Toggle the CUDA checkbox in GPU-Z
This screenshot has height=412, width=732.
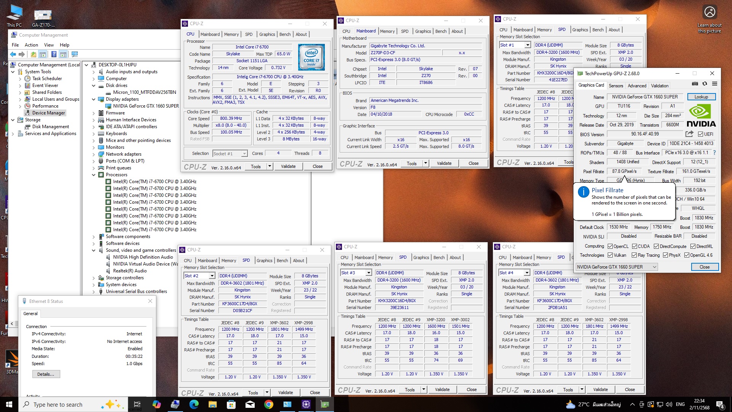[x=635, y=246]
